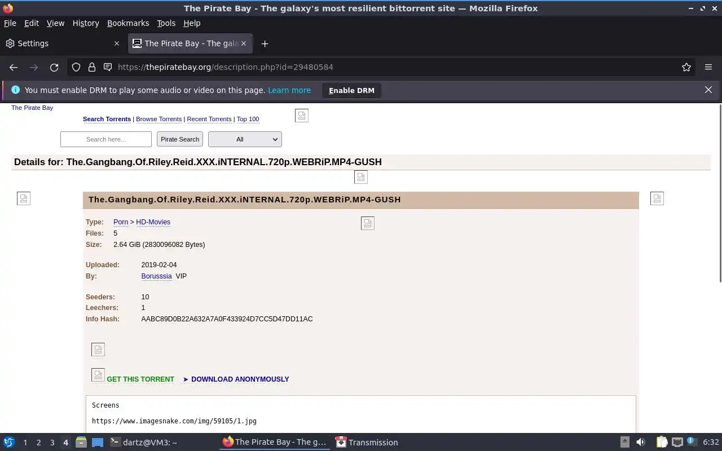Open the HD-Movies category link

pyautogui.click(x=153, y=222)
